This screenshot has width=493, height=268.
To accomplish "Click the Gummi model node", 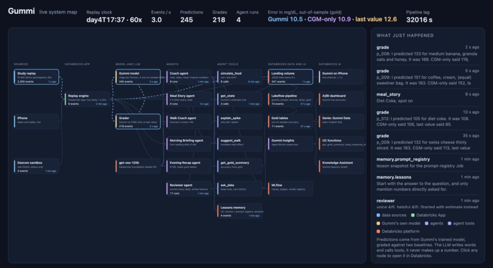I will tap(138, 77).
